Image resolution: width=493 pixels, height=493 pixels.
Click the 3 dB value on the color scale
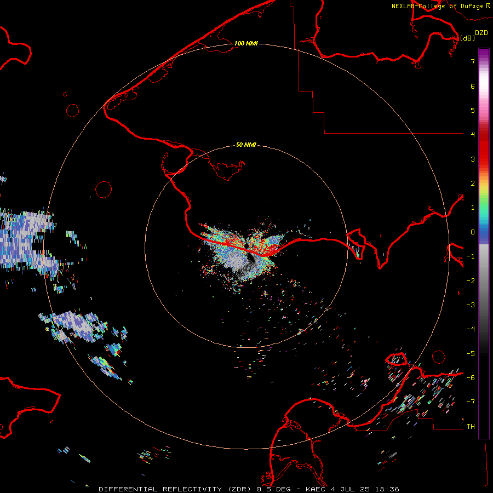[x=473, y=159]
